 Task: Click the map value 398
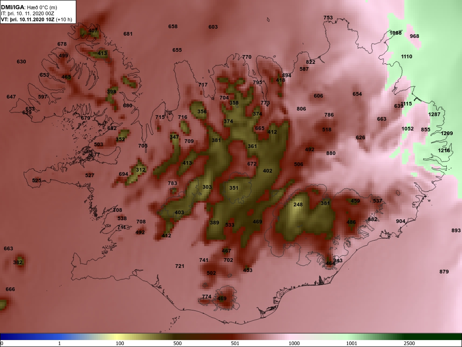(111, 92)
